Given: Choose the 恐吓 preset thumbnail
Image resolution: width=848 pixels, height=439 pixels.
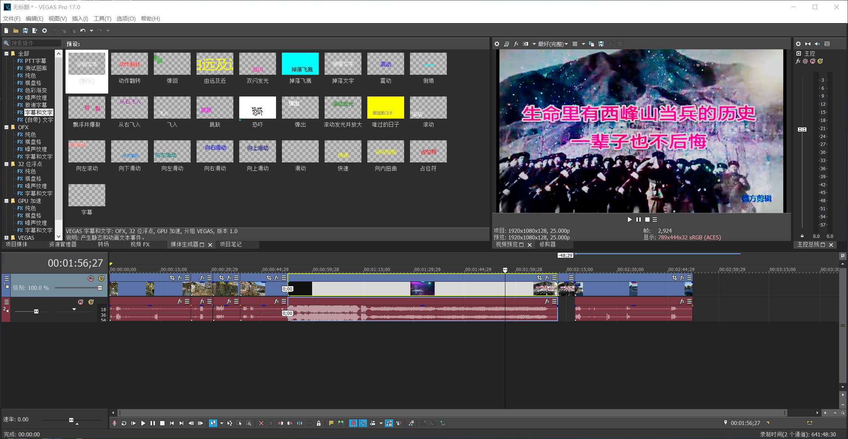Looking at the screenshot, I should pyautogui.click(x=258, y=108).
